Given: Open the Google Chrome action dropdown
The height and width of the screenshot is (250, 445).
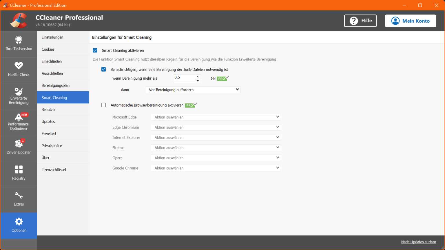Looking at the screenshot, I should pyautogui.click(x=215, y=168).
